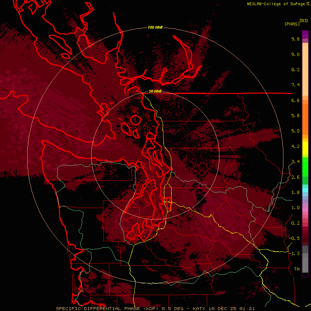Click the 100 NMI range ring label

155,27
